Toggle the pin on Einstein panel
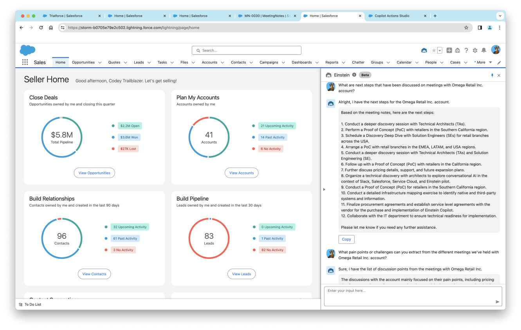 (492, 75)
